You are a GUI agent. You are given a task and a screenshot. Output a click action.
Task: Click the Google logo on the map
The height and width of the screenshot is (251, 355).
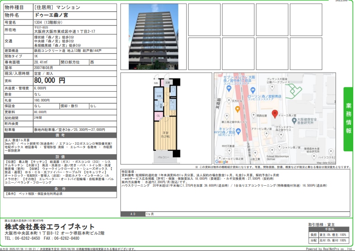click(x=222, y=162)
